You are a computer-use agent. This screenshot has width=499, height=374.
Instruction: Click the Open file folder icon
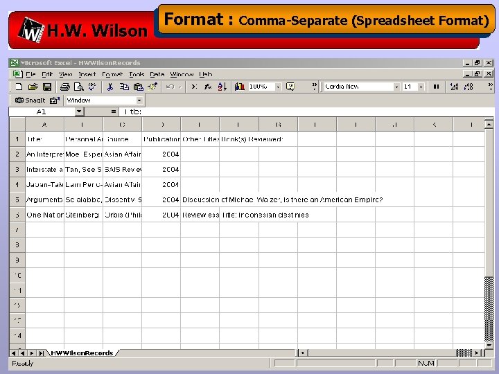point(33,87)
